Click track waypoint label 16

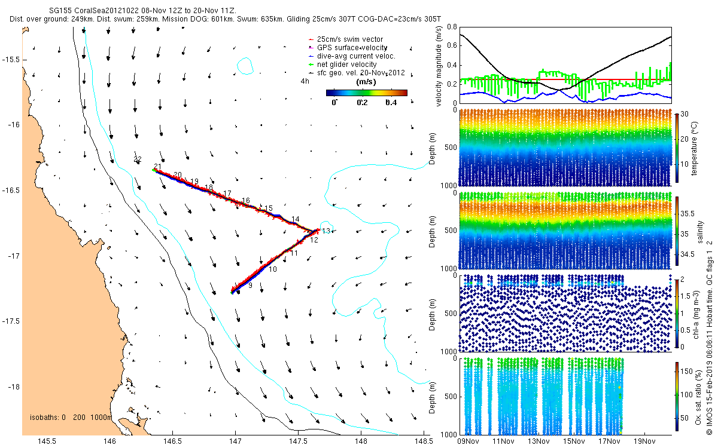click(245, 201)
